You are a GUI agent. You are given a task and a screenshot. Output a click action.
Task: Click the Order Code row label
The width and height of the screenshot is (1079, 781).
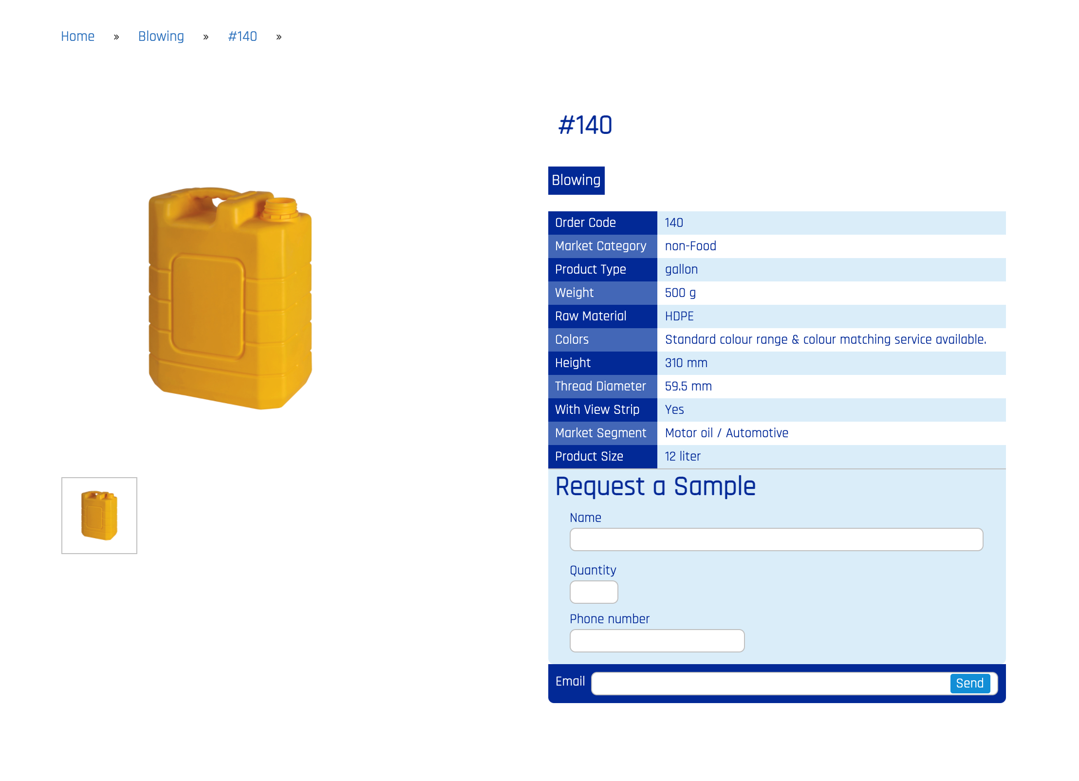pos(585,223)
